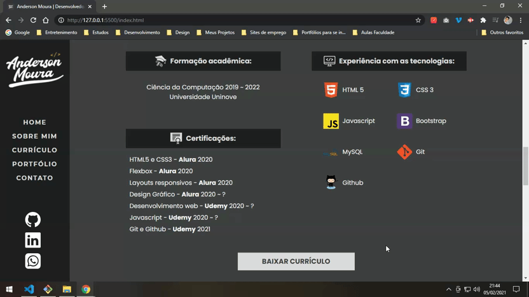Click the camera extension icon in toolbar

pyautogui.click(x=446, y=20)
